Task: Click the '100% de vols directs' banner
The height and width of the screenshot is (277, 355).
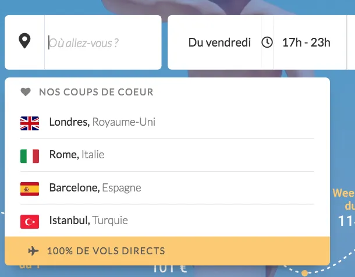Action: click(x=106, y=251)
